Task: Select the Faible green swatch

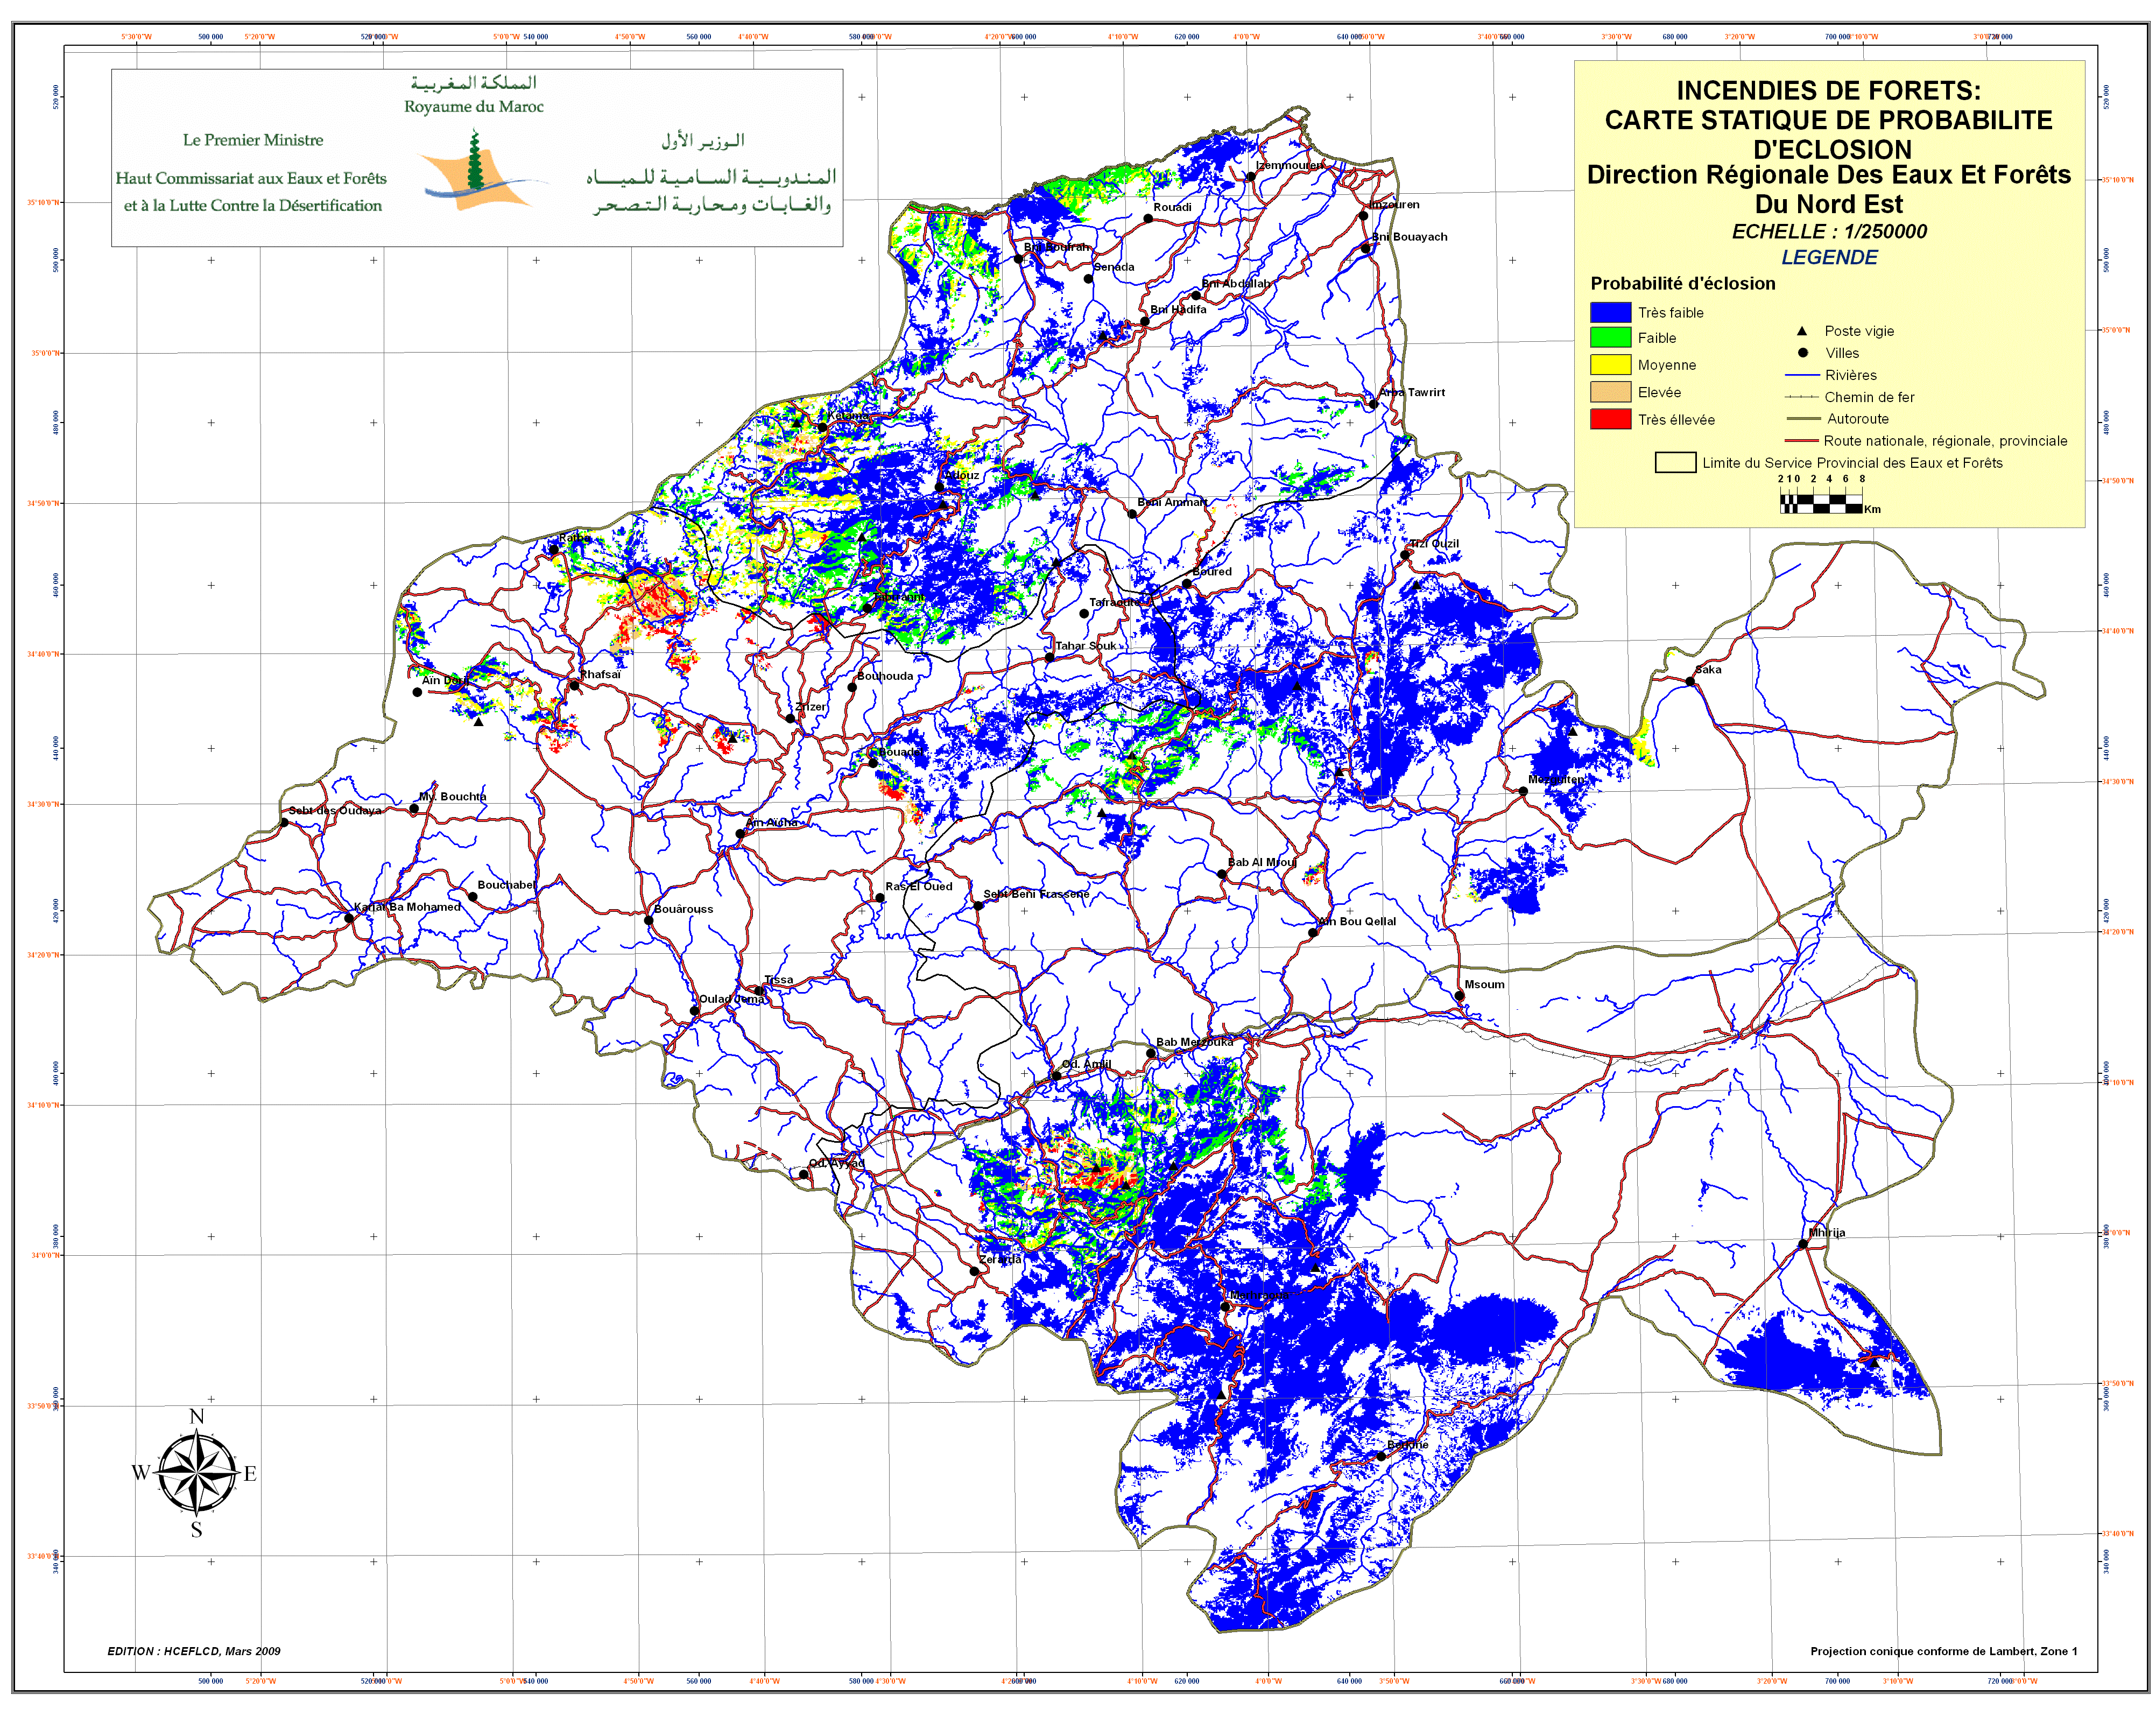Action: point(1610,338)
